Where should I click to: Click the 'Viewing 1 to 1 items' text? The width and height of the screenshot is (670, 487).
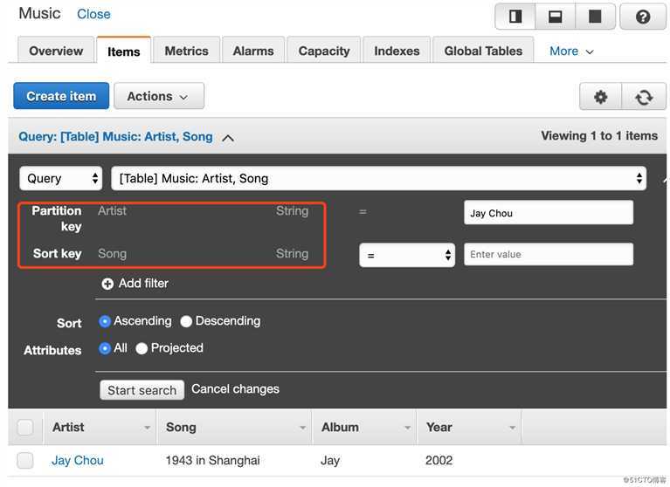tap(599, 136)
